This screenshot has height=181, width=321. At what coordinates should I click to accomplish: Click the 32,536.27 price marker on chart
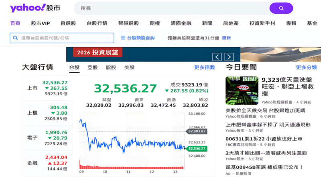click(x=196, y=148)
